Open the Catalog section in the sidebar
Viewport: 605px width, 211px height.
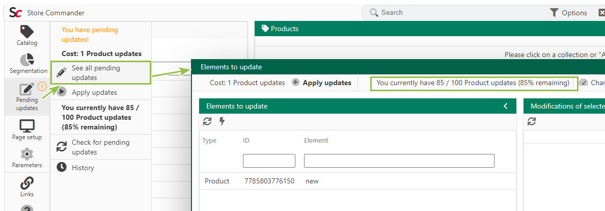coord(26,36)
